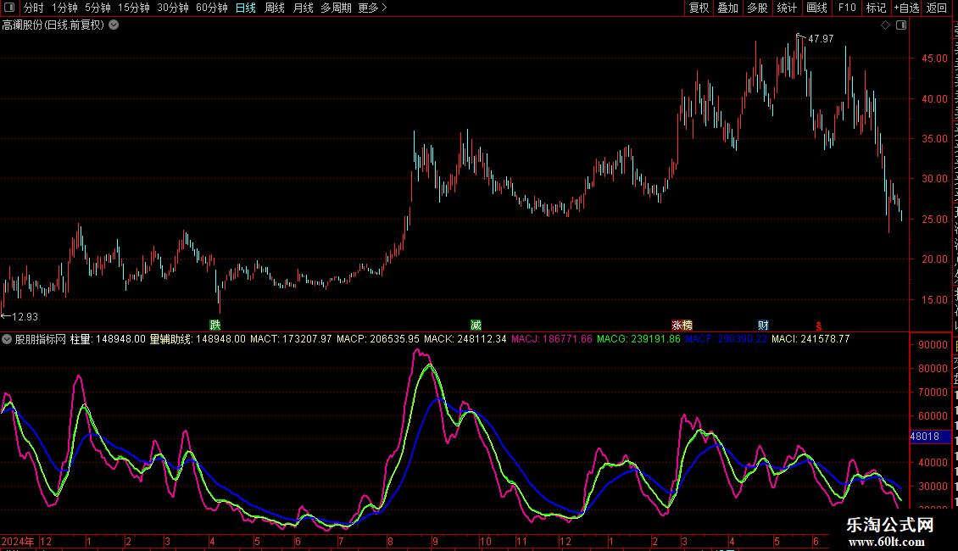Click the green MACG: 239191.86 value
958x551 pixels.
(638, 339)
